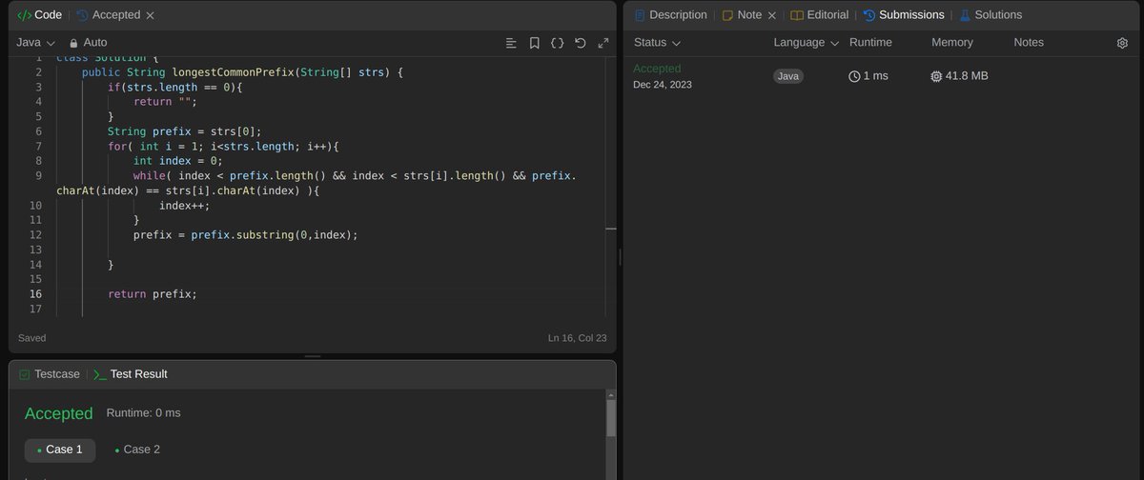Open the Java language dropdown

(x=36, y=43)
